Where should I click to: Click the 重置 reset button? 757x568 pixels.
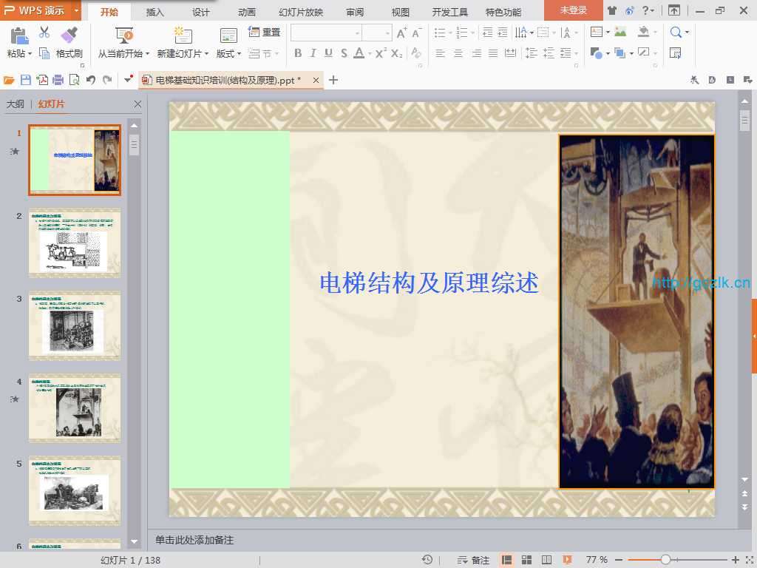(x=265, y=33)
